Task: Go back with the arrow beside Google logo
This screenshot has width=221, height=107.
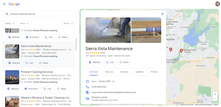Action: click(4, 4)
